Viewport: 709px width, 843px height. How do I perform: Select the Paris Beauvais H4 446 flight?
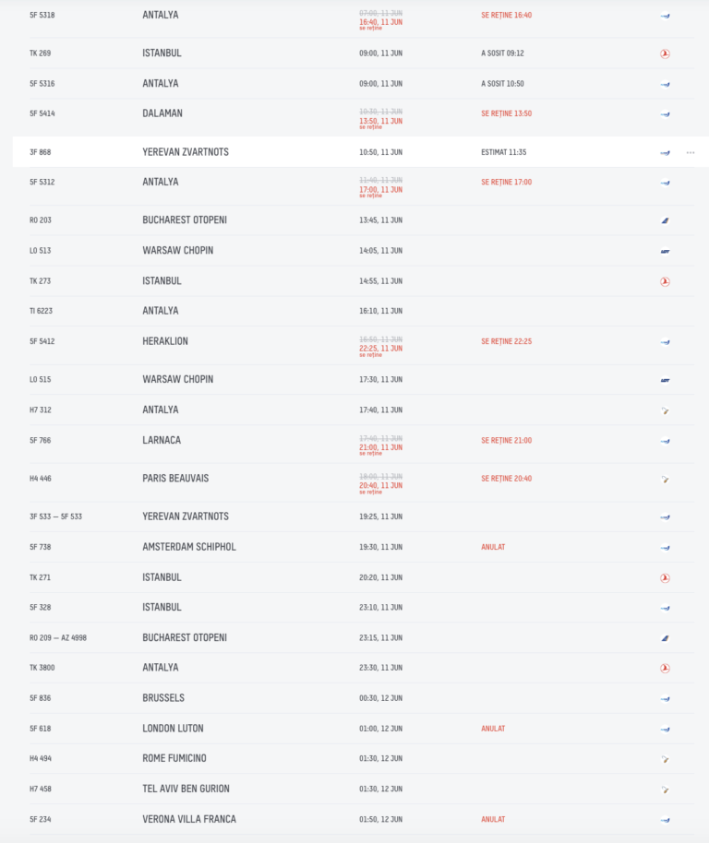pyautogui.click(x=362, y=482)
